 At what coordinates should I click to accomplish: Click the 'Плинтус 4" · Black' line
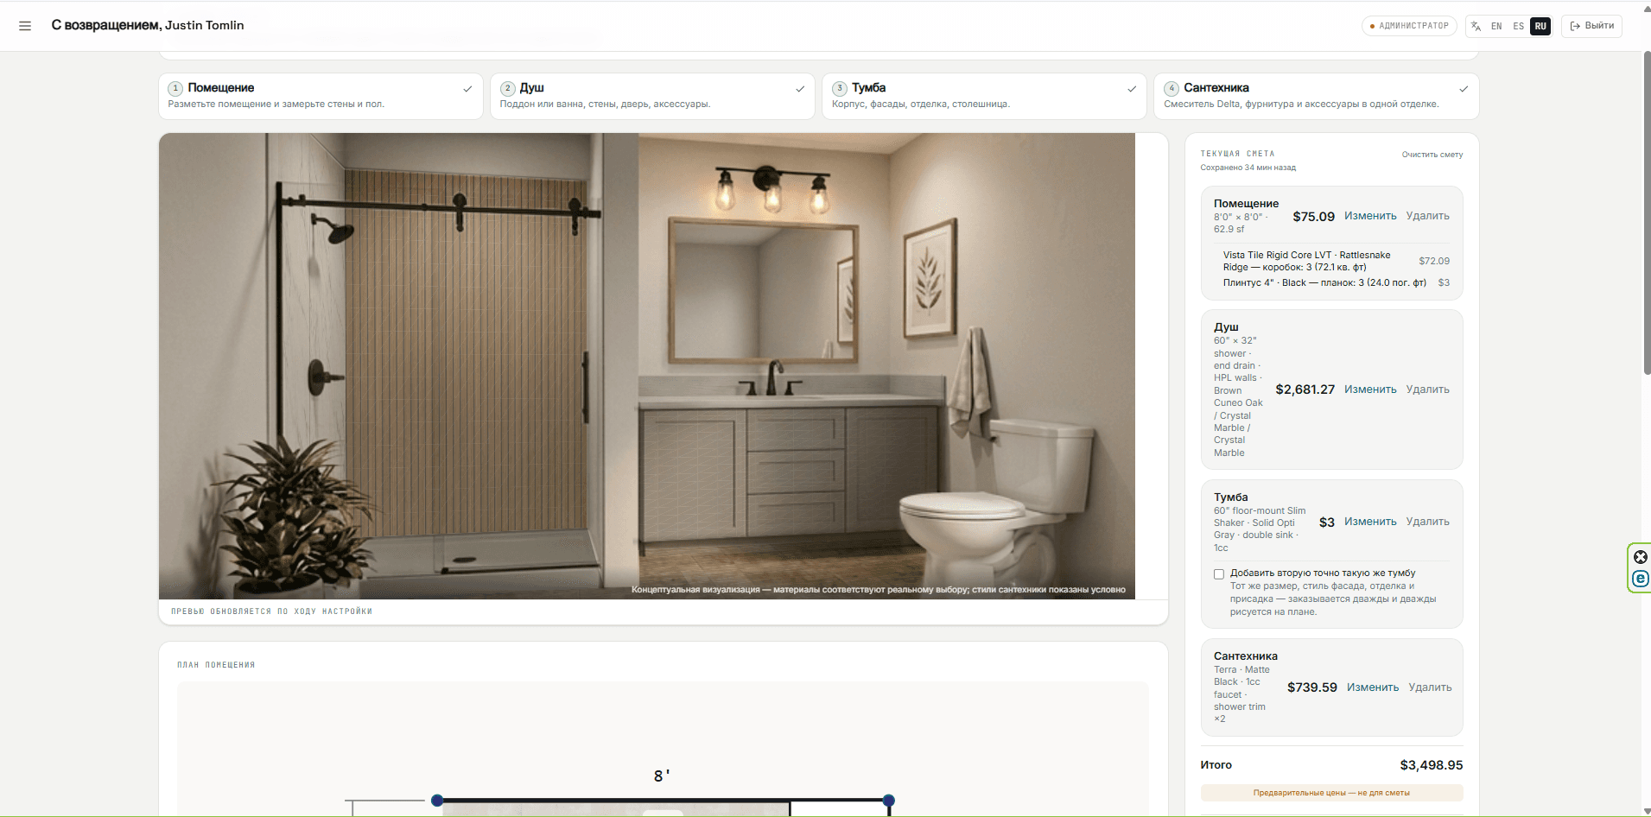pyautogui.click(x=1324, y=283)
